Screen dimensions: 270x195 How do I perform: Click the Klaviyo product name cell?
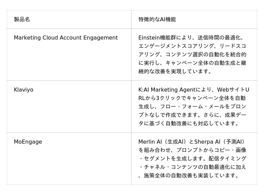(24, 90)
